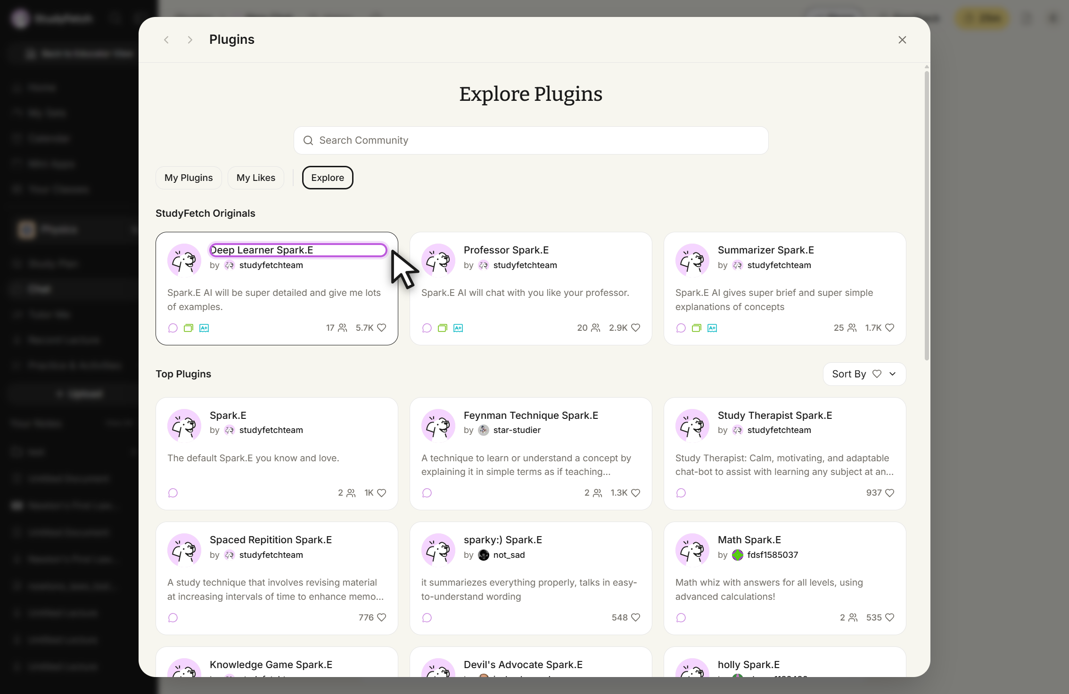Click chat icon on Study Therapist card
This screenshot has height=694, width=1069.
tap(681, 493)
